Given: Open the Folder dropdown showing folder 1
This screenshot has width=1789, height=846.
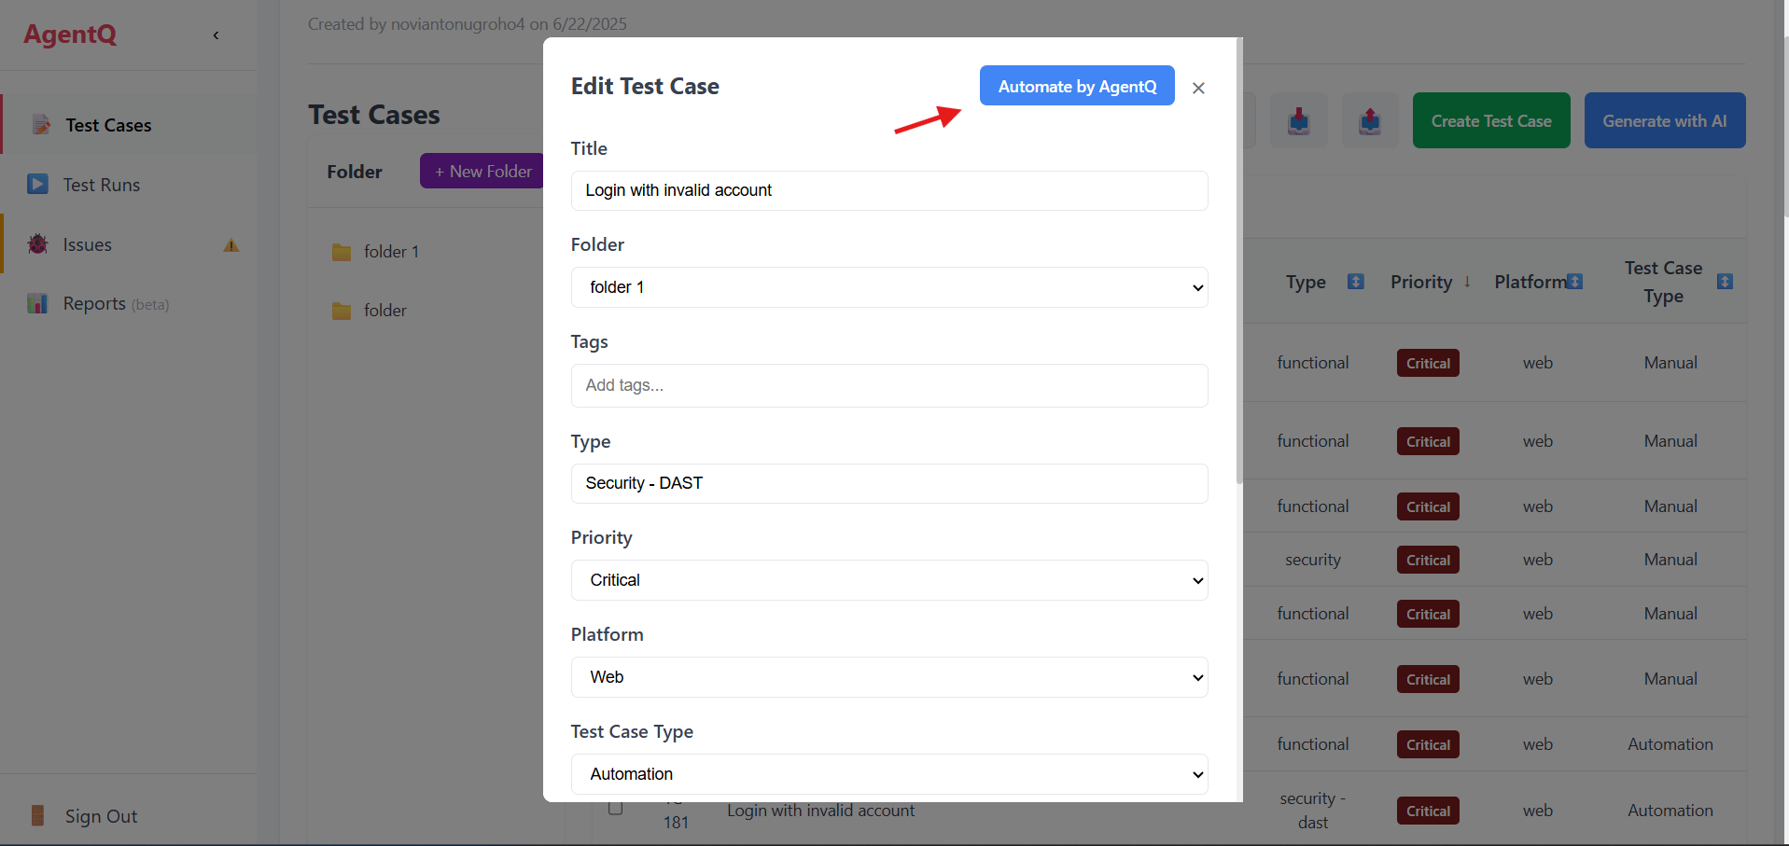Looking at the screenshot, I should pos(888,287).
